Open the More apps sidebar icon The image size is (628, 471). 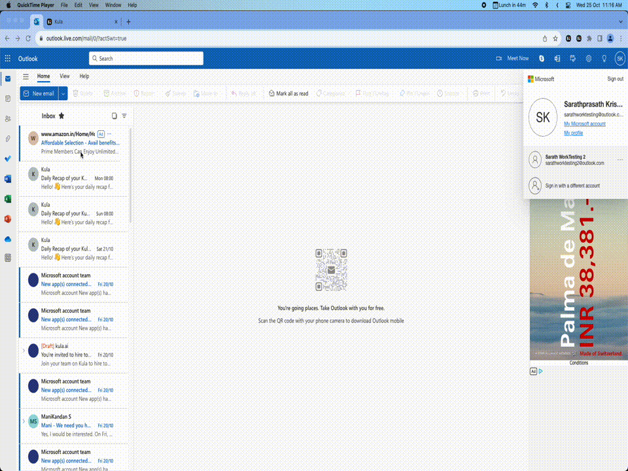[8, 258]
